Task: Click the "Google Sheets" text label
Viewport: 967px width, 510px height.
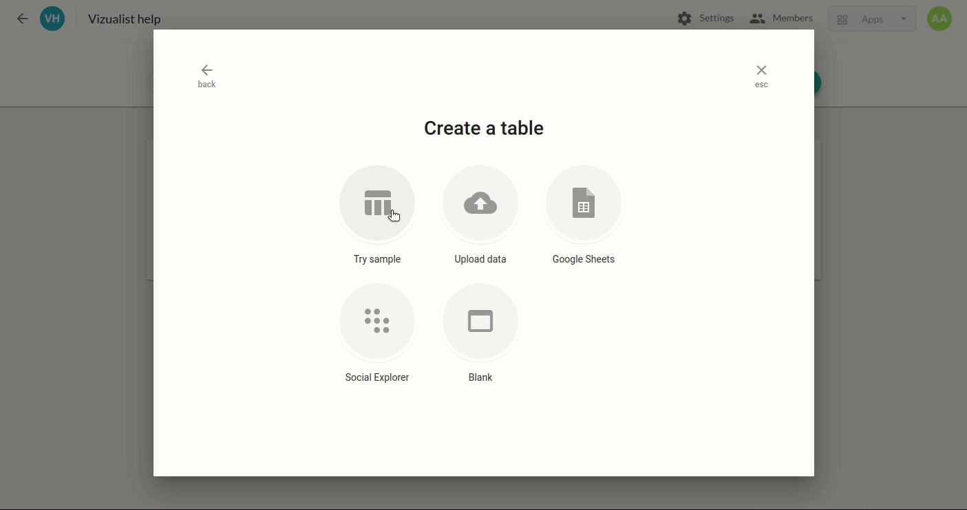Action: [584, 259]
